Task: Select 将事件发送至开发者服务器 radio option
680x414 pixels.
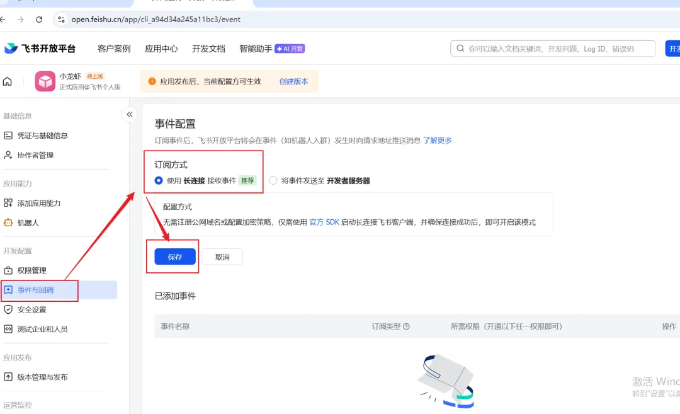Action: tap(273, 180)
